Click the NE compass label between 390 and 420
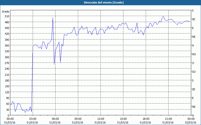The width and height of the screenshot is (201, 125). pyautogui.click(x=194, y=37)
